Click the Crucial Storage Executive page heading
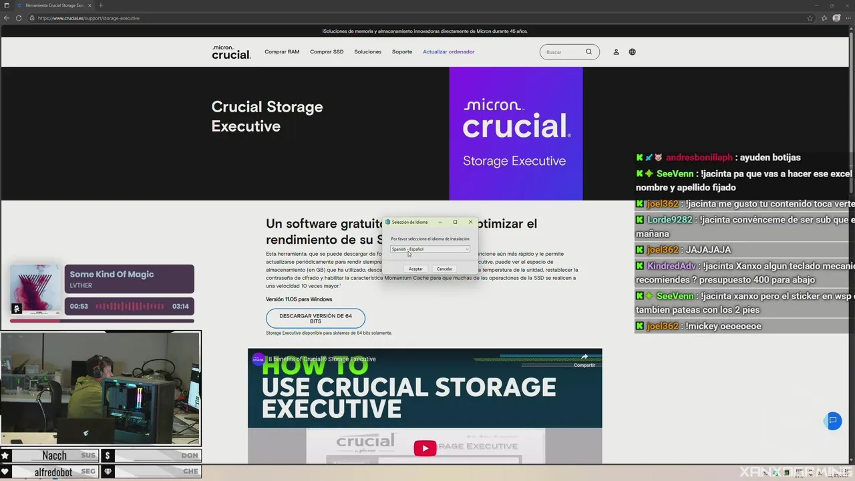Image resolution: width=855 pixels, height=481 pixels. point(267,116)
